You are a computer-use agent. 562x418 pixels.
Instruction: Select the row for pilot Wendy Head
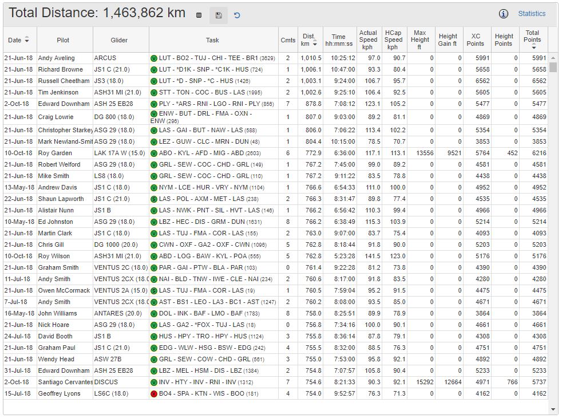[x=56, y=360]
